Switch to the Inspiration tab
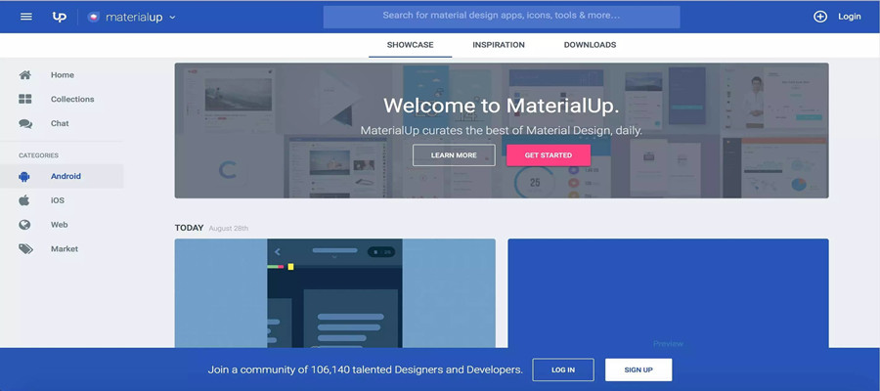This screenshot has width=880, height=391. click(x=499, y=45)
